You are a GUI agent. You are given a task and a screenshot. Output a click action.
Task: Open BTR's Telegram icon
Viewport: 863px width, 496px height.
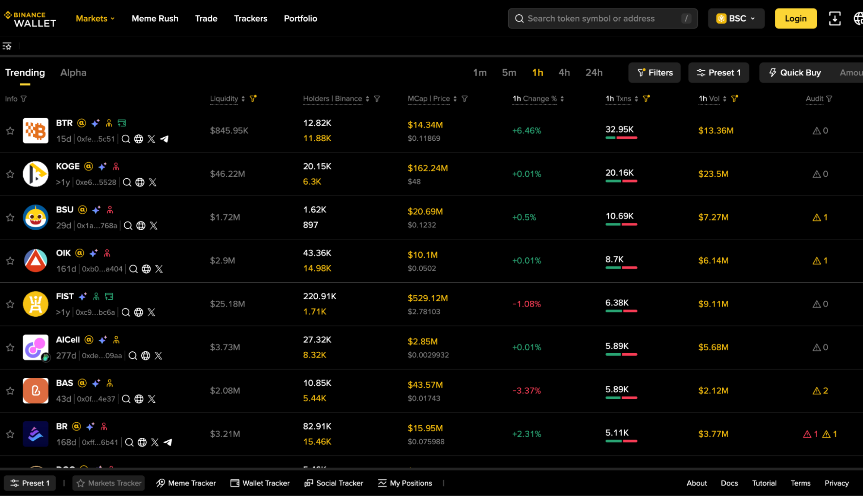click(x=164, y=139)
